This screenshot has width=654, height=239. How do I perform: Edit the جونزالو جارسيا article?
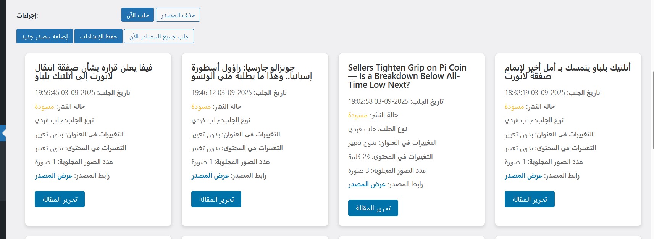coord(216,199)
